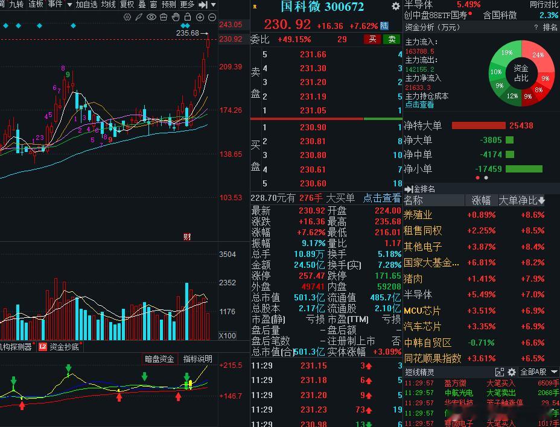Expand the 全部A股 dropdown
The height and width of the screenshot is (427, 560).
coord(539,372)
